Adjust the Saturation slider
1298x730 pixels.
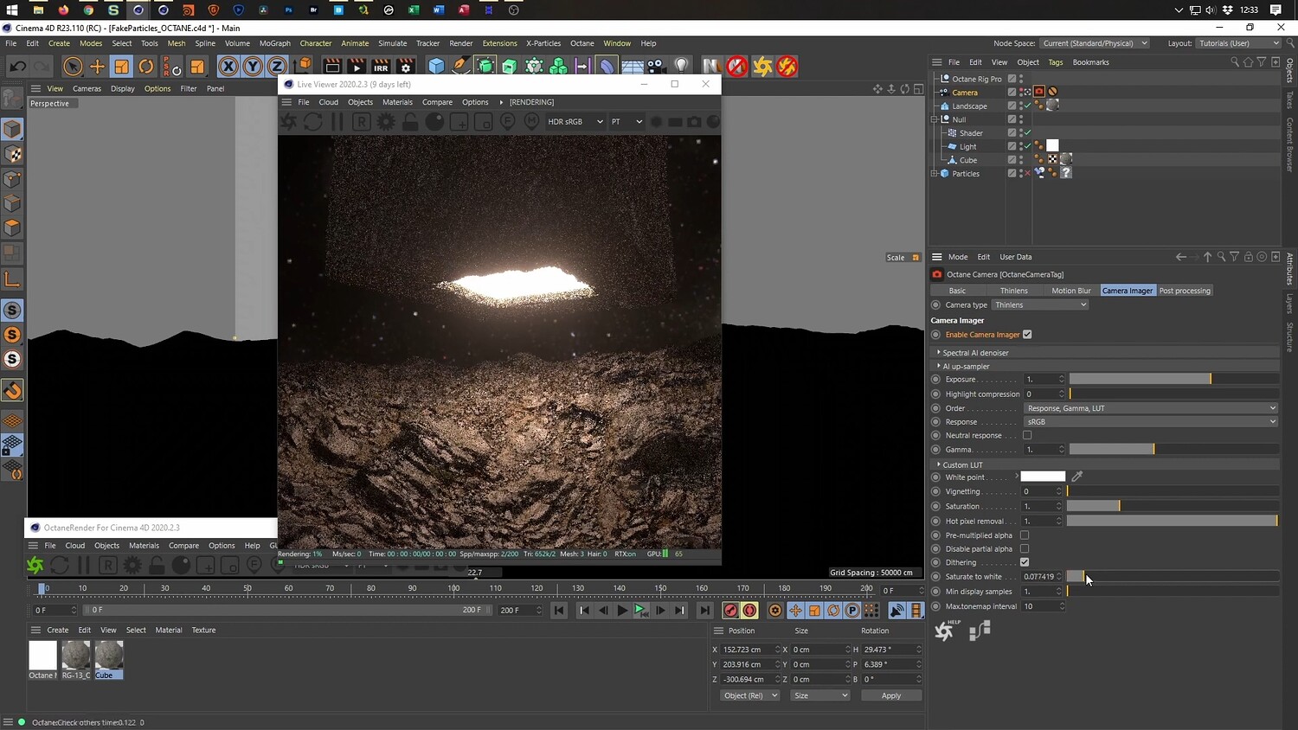coord(1172,506)
